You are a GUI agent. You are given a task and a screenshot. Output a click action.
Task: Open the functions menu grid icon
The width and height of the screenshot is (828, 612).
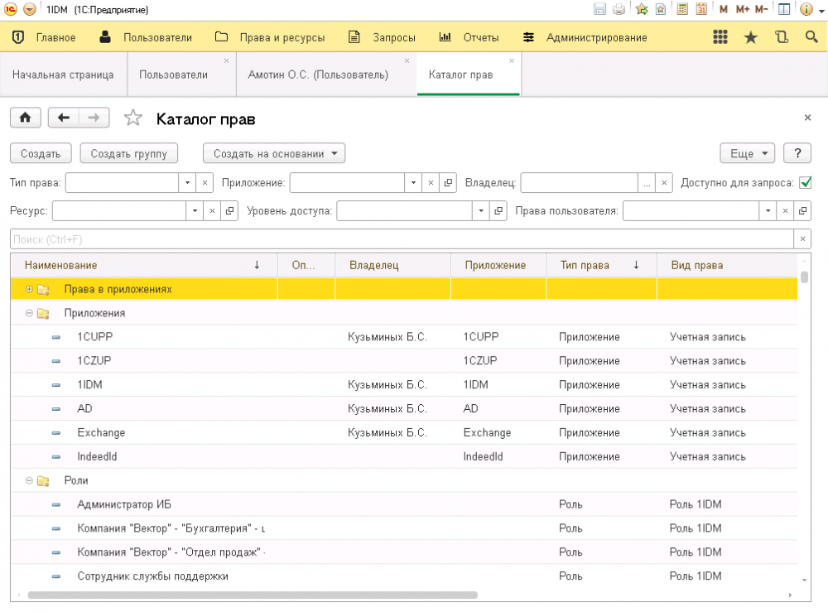720,37
